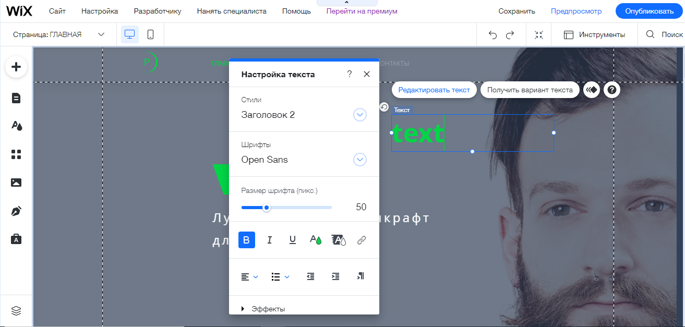Click the font size value 50 field

[361, 207]
